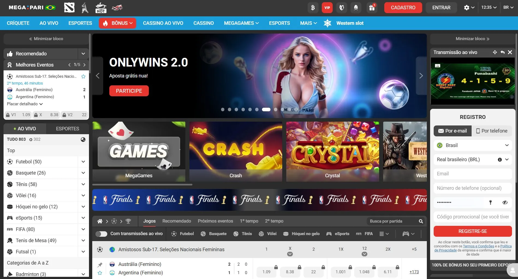This screenshot has width=518, height=279.
Task: Go to next Melhores Eventos page arrow
Action: coord(84,65)
